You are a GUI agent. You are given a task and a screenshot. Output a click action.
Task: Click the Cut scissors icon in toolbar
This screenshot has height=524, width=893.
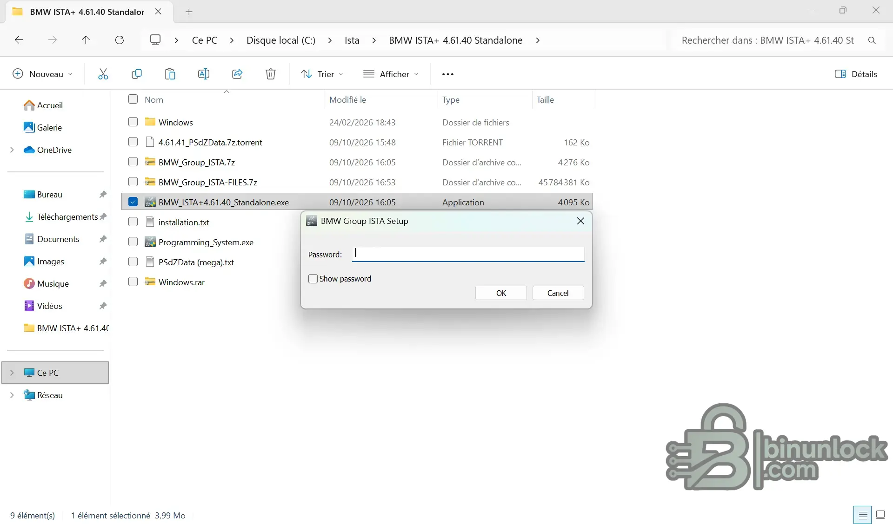103,74
